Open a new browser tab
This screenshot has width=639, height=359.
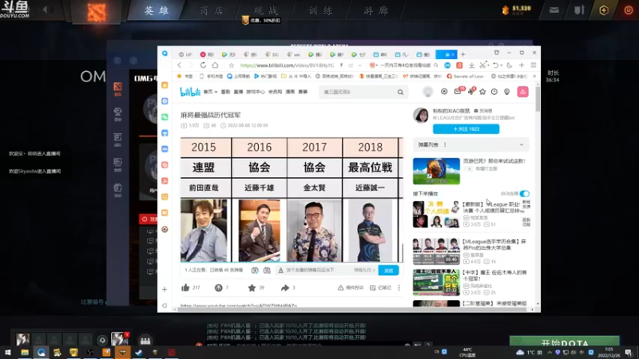(x=463, y=54)
